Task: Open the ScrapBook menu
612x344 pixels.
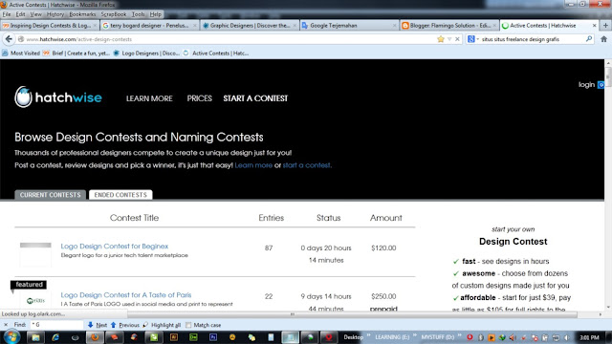Action: pyautogui.click(x=114, y=14)
